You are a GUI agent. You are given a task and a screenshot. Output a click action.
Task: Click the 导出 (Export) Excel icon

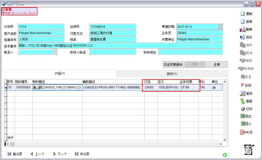pyautogui.click(x=243, y=116)
